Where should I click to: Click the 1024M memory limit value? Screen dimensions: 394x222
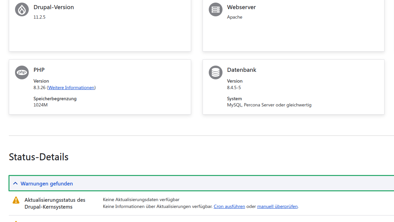pyautogui.click(x=41, y=105)
